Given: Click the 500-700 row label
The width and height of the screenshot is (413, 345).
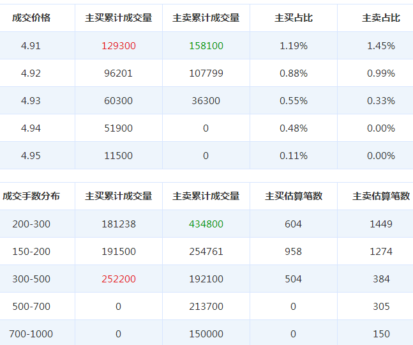Looking at the screenshot, I should (31, 306).
